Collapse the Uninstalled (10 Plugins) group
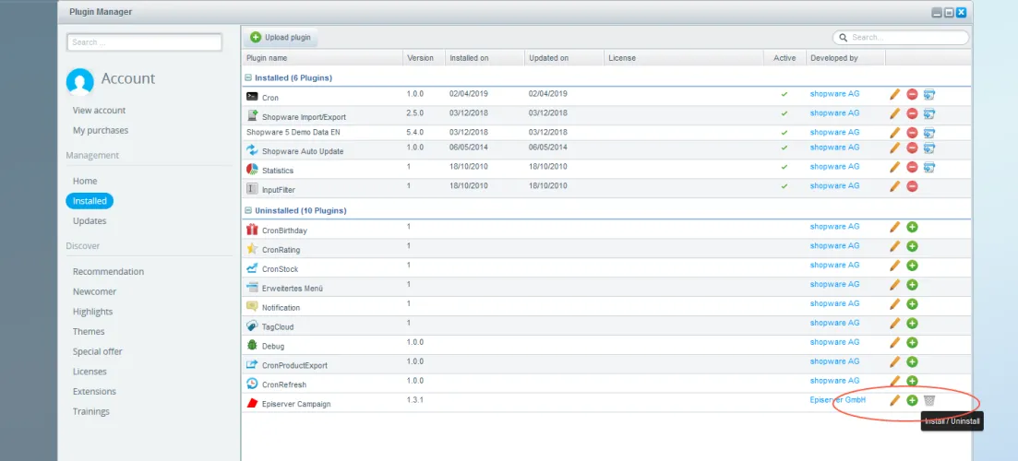 tap(248, 211)
